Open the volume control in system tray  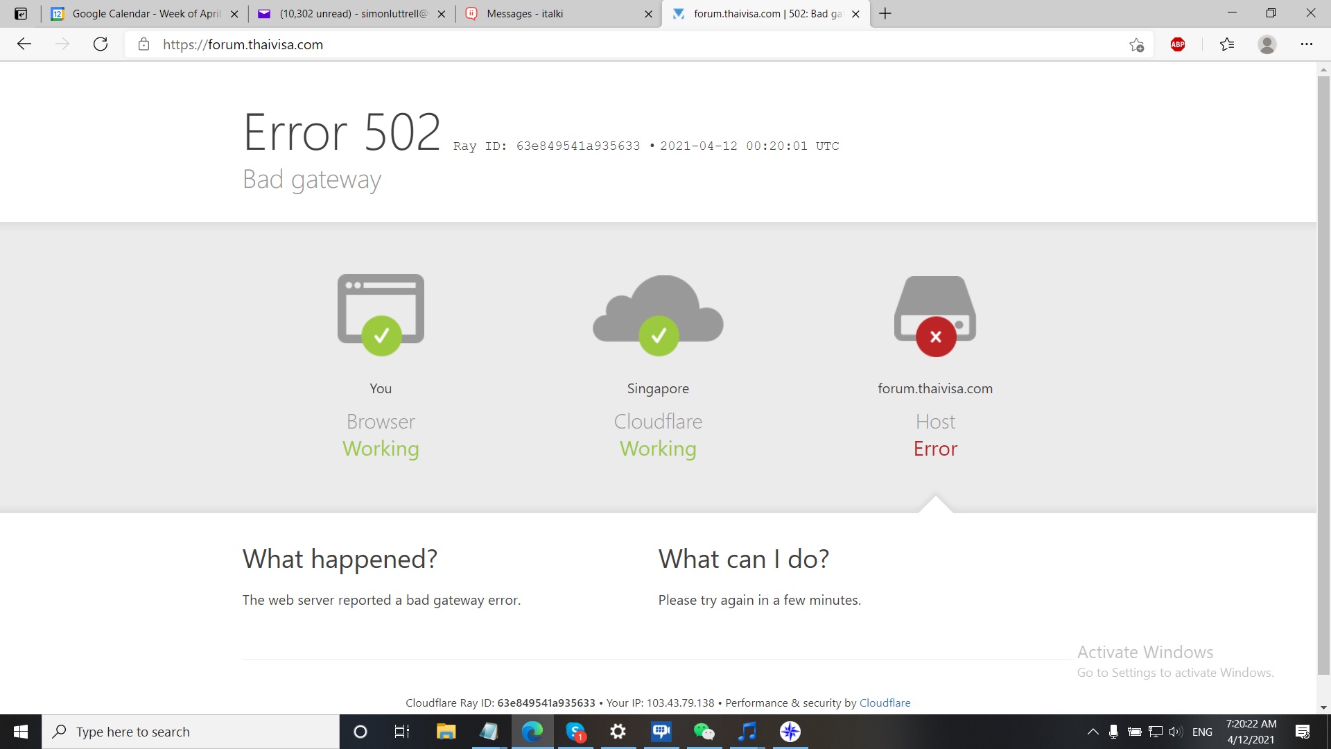click(x=1176, y=732)
